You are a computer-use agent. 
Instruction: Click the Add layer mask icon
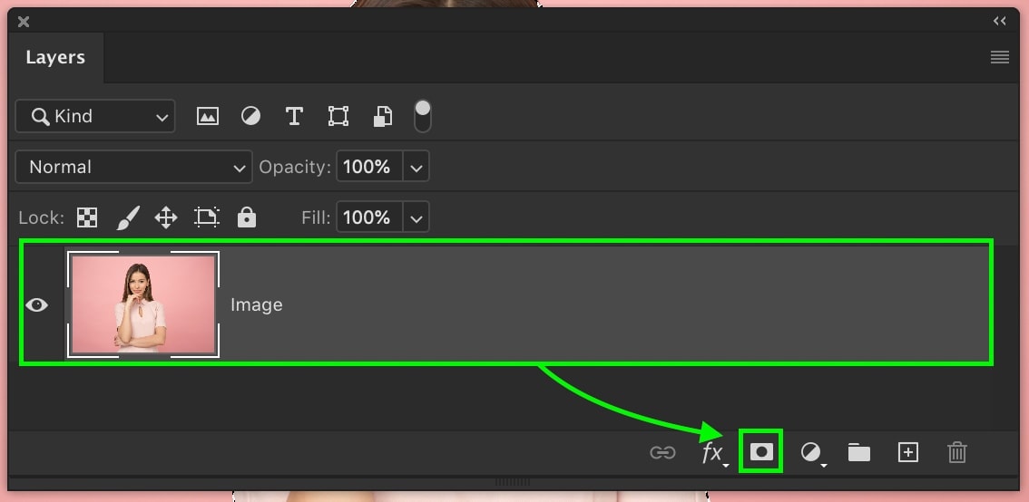[x=761, y=452]
